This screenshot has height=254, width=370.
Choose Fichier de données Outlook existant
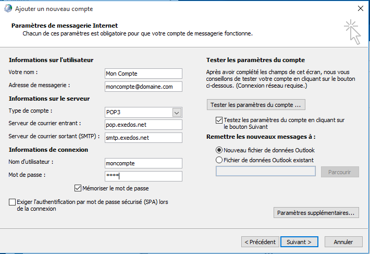(219, 160)
